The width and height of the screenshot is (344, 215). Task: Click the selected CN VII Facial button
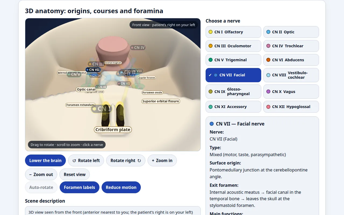[x=233, y=75]
